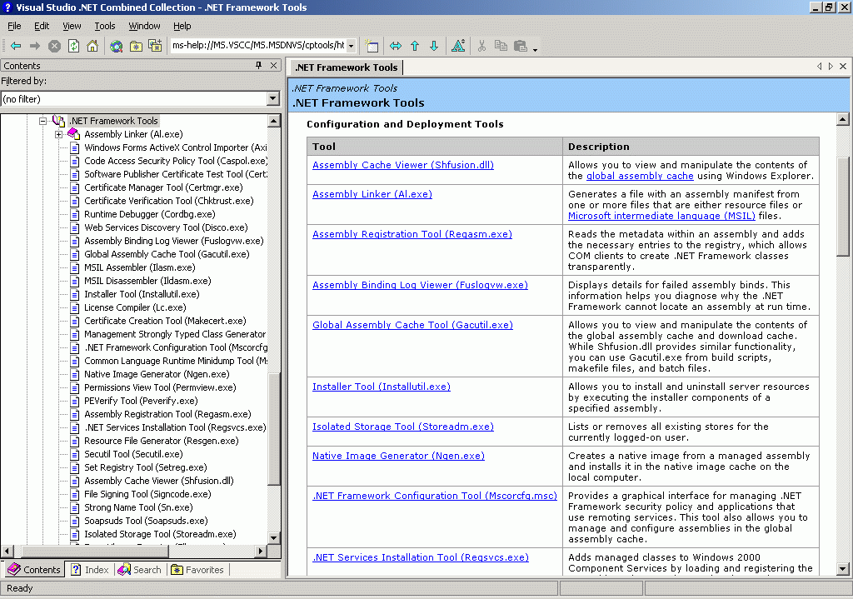Click the Copy toolbar icon
This screenshot has width=853, height=599.
[501, 47]
